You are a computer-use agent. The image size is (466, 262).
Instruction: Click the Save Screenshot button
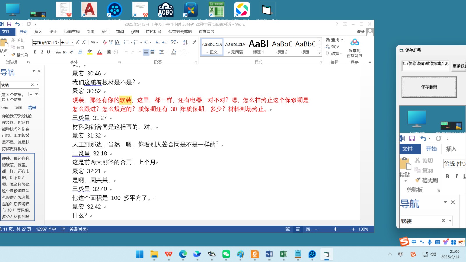tap(429, 87)
